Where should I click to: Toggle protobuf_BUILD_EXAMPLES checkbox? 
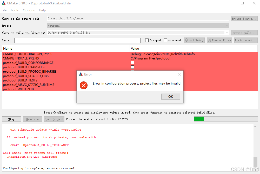[x=132, y=67]
